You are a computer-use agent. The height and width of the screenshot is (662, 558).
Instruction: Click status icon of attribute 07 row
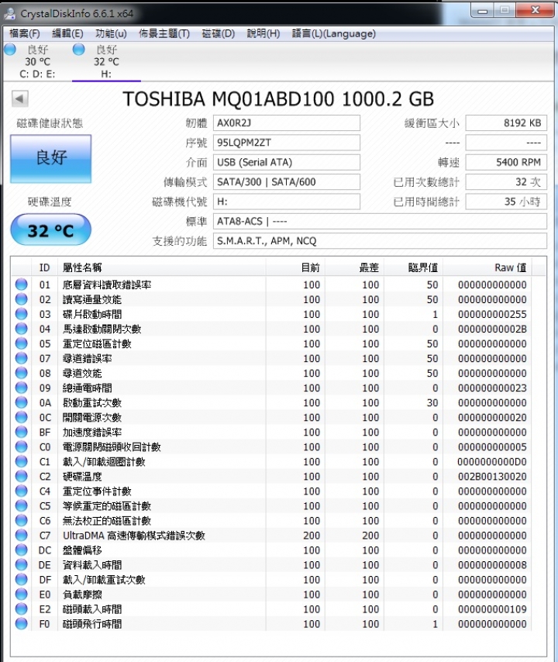click(x=21, y=358)
